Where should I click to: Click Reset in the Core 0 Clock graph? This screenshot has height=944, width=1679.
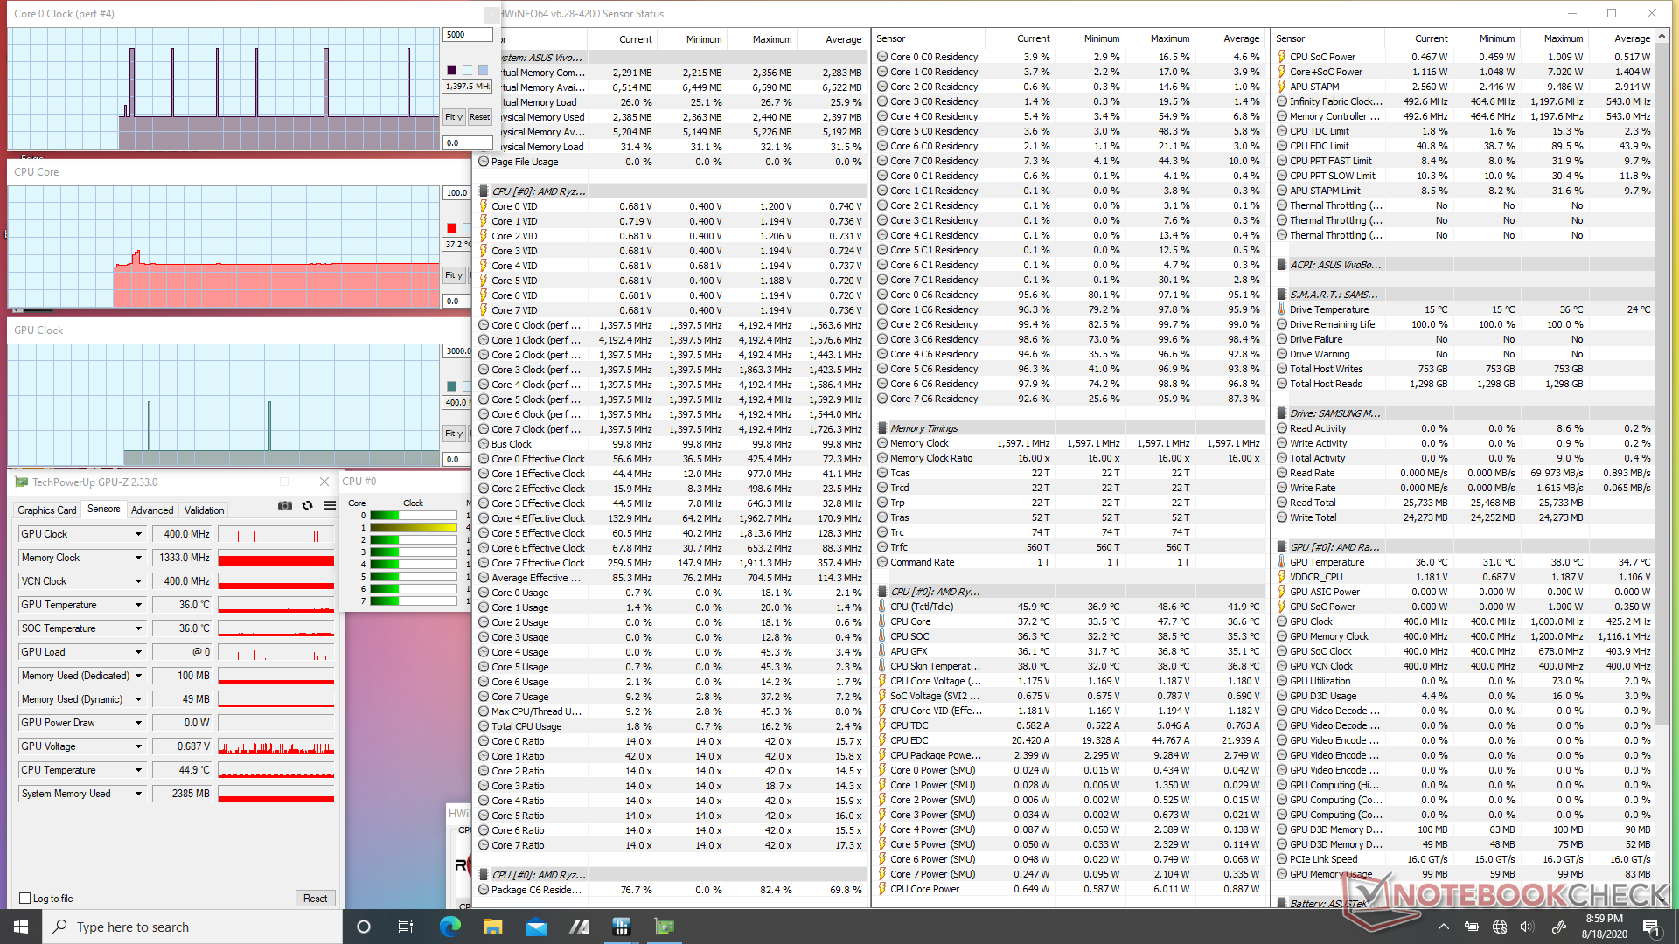(479, 116)
